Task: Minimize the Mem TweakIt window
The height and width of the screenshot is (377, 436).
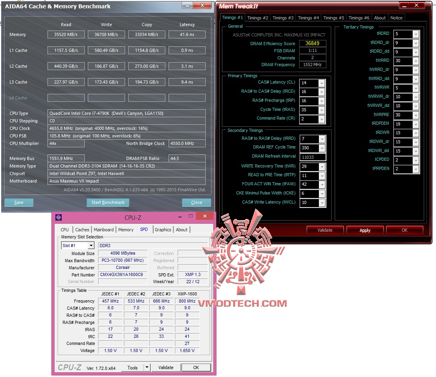Action: point(405,6)
